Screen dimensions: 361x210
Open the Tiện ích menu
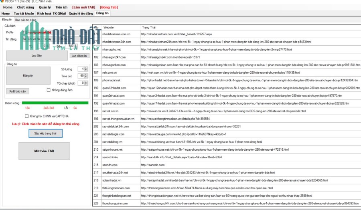tap(61, 7)
